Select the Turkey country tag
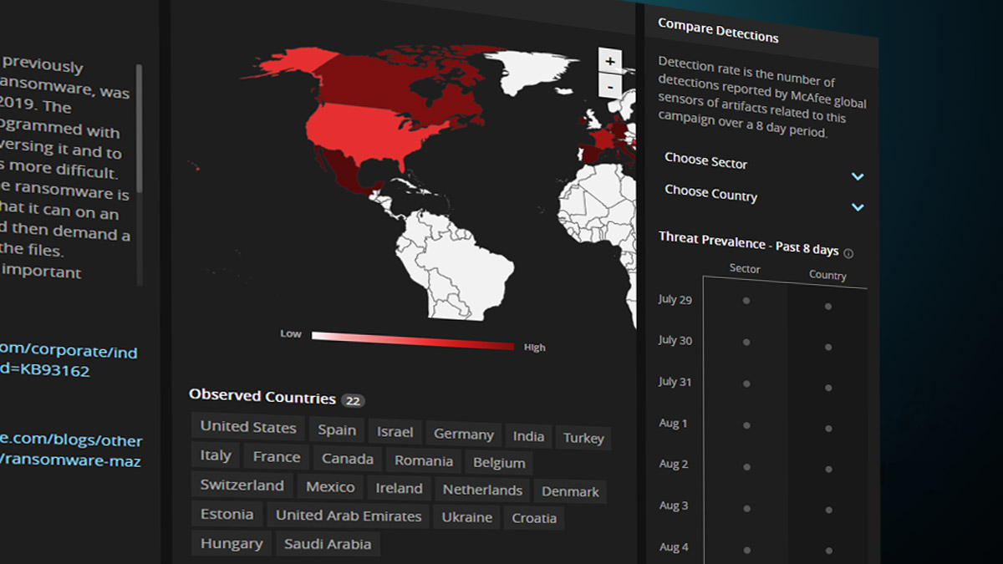The height and width of the screenshot is (564, 1003). pyautogui.click(x=583, y=438)
